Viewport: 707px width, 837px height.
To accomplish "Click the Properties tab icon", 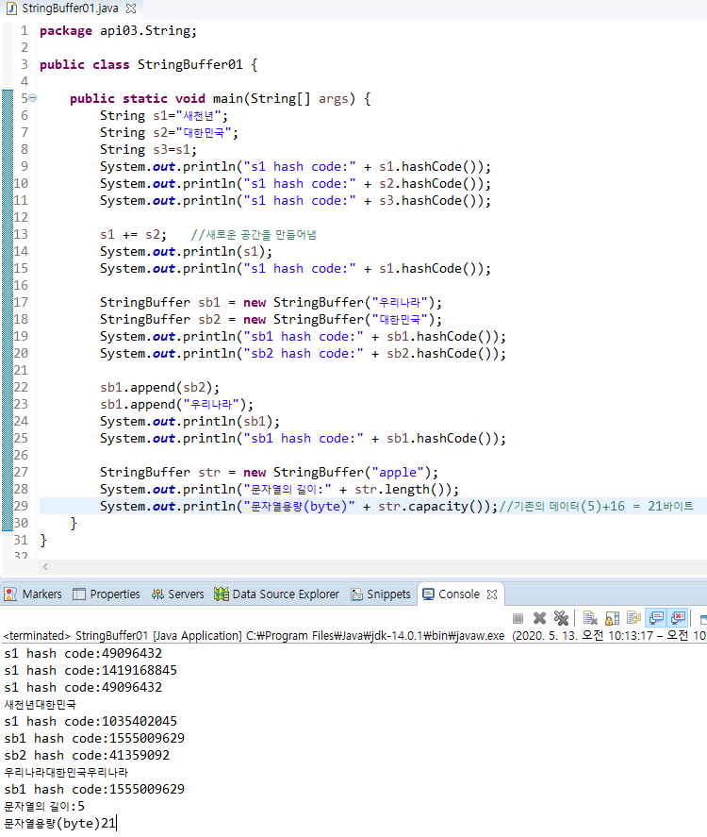I will 79,594.
